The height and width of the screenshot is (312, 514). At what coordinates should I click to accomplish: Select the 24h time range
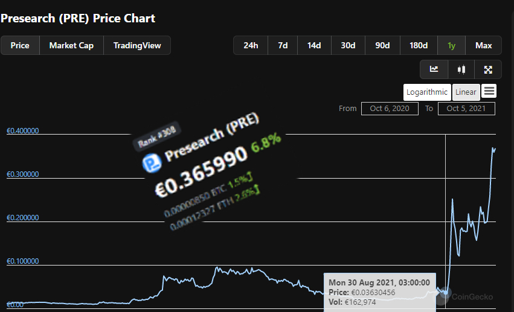click(x=251, y=46)
